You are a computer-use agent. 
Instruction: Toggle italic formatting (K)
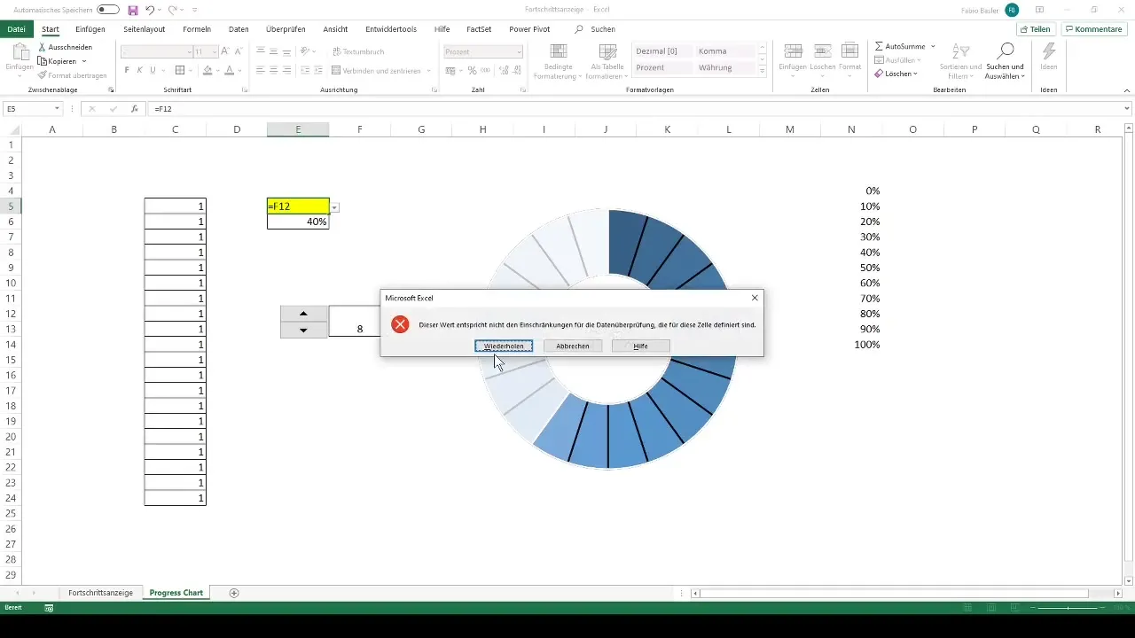(x=140, y=70)
